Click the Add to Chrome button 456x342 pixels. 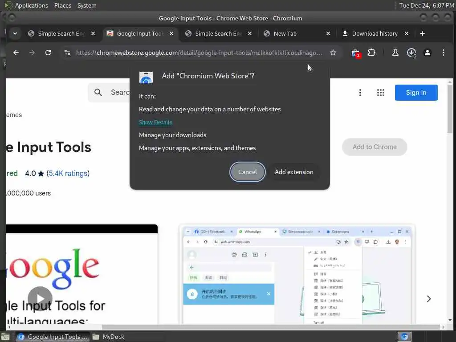tap(375, 147)
